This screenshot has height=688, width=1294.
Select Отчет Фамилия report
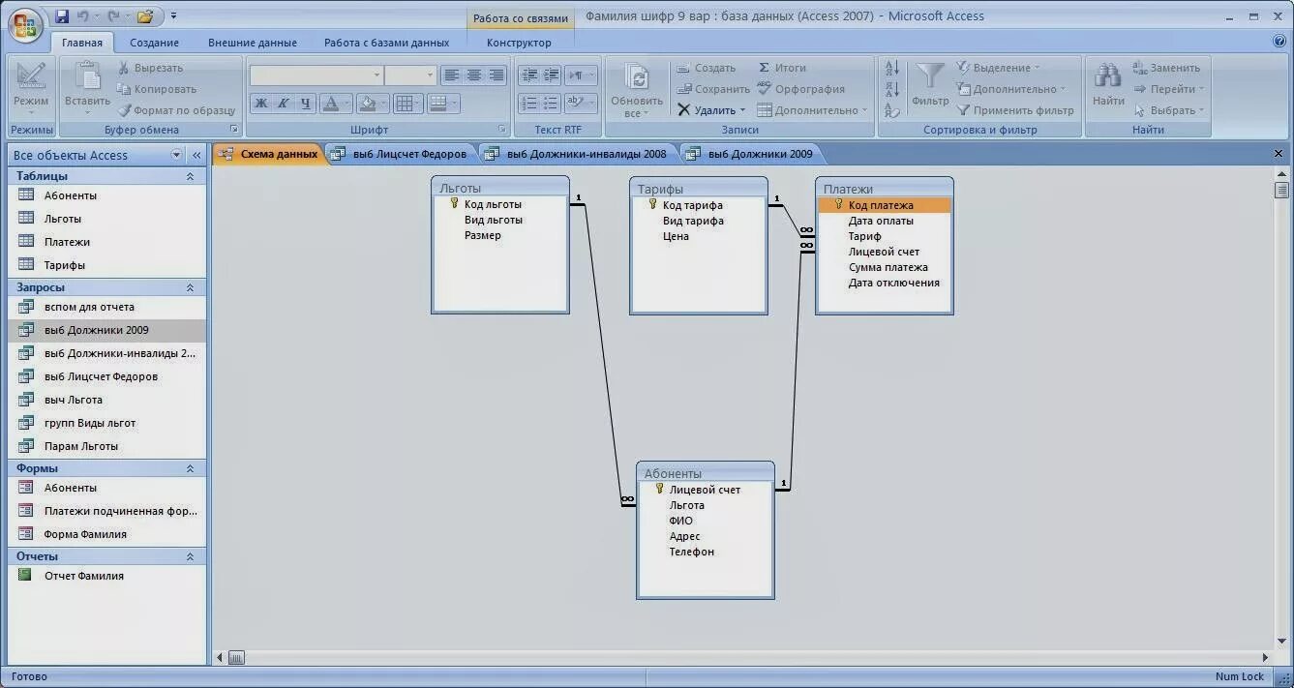[x=107, y=576]
